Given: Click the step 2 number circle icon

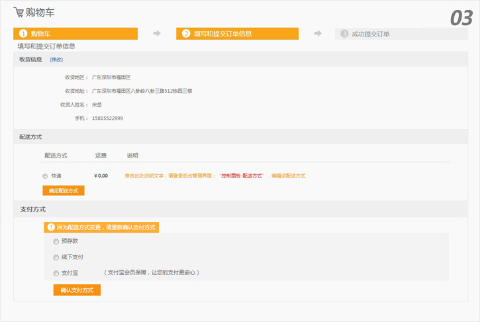Looking at the screenshot, I should [x=186, y=34].
